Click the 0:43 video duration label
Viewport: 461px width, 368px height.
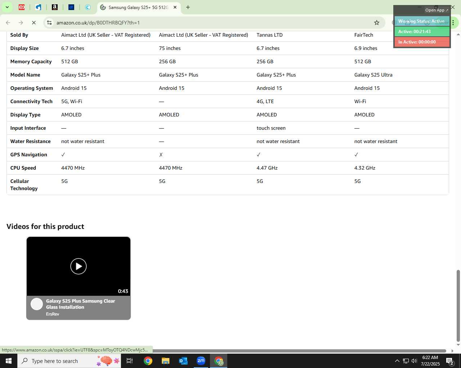click(x=123, y=291)
